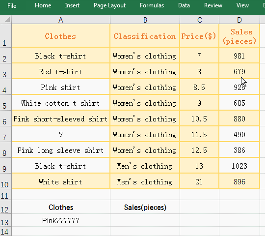Select the sales value '896'
265x236 pixels.
[x=239, y=181]
